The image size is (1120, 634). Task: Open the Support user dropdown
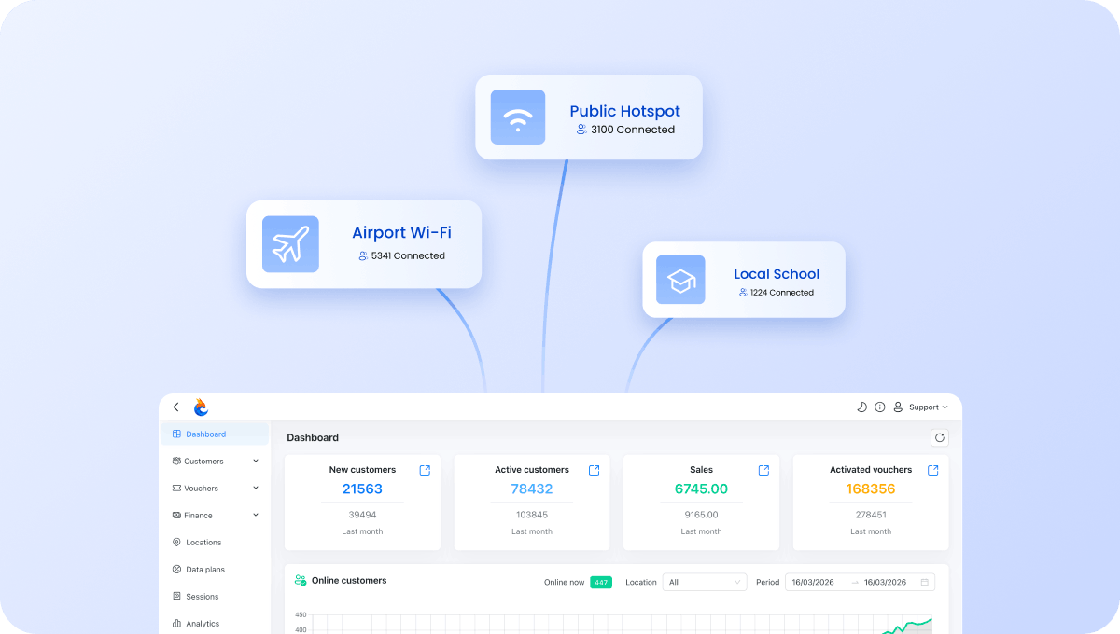(x=920, y=407)
